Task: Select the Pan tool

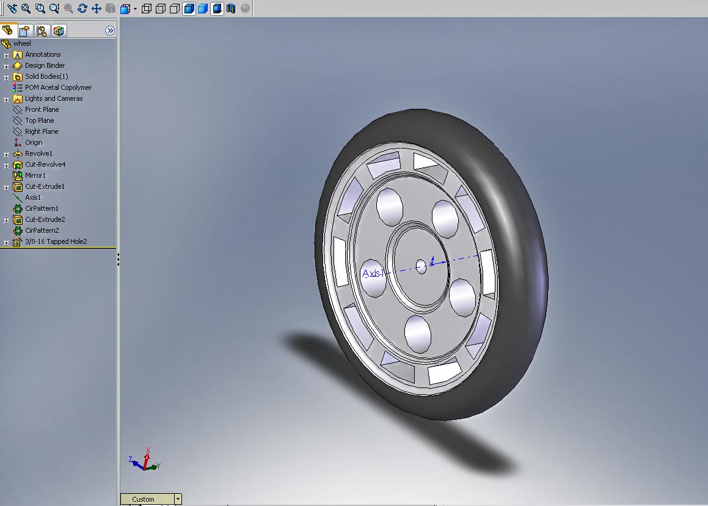Action: [x=96, y=8]
